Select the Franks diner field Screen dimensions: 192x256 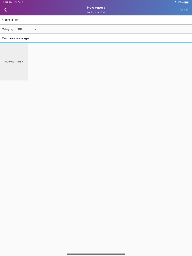tap(96, 20)
